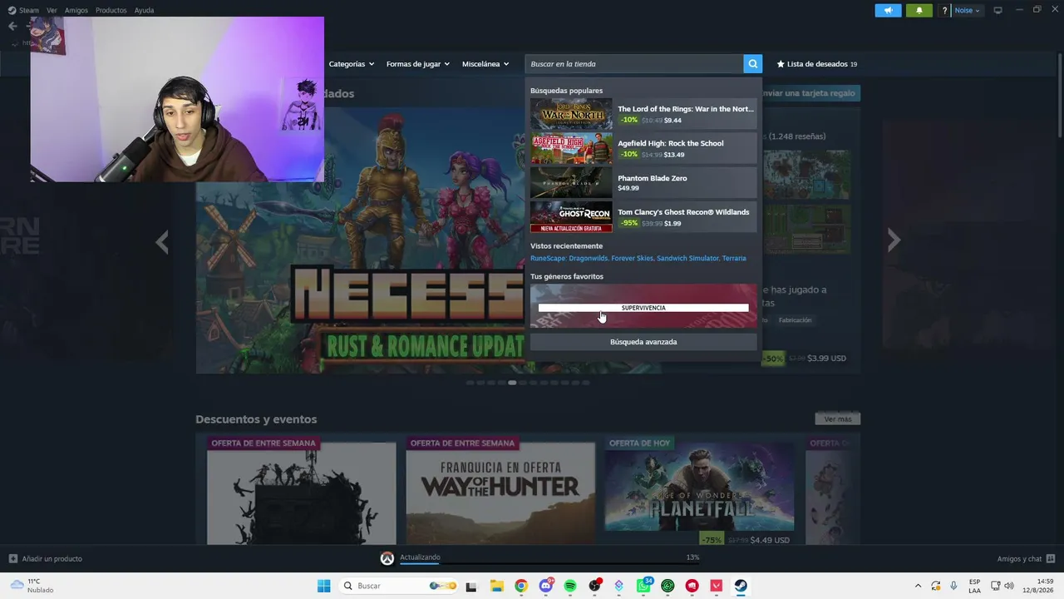Click the Steam icon in the taskbar
Image resolution: width=1064 pixels, height=599 pixels.
point(741,586)
